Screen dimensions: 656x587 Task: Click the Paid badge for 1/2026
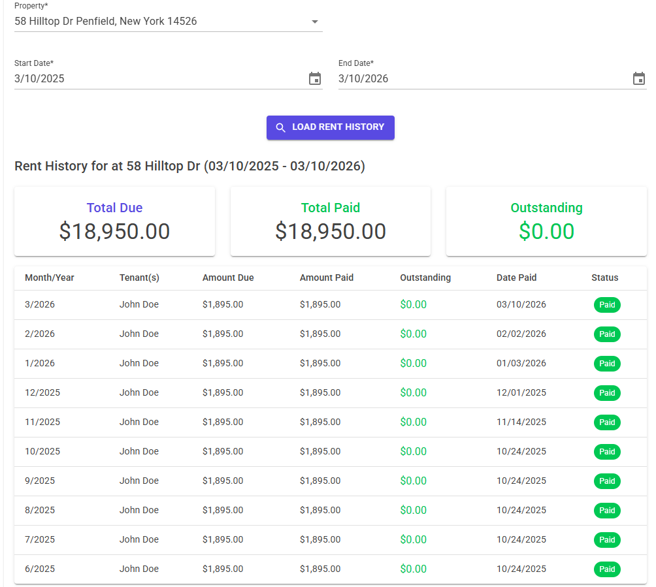(x=607, y=363)
